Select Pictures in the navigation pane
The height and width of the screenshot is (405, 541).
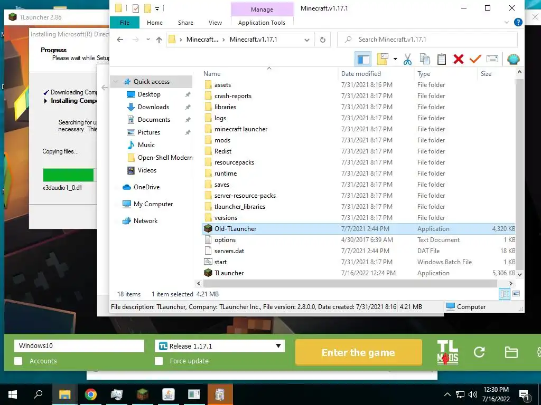coord(149,132)
